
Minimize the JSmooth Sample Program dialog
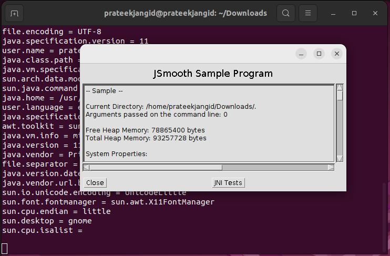click(301, 54)
